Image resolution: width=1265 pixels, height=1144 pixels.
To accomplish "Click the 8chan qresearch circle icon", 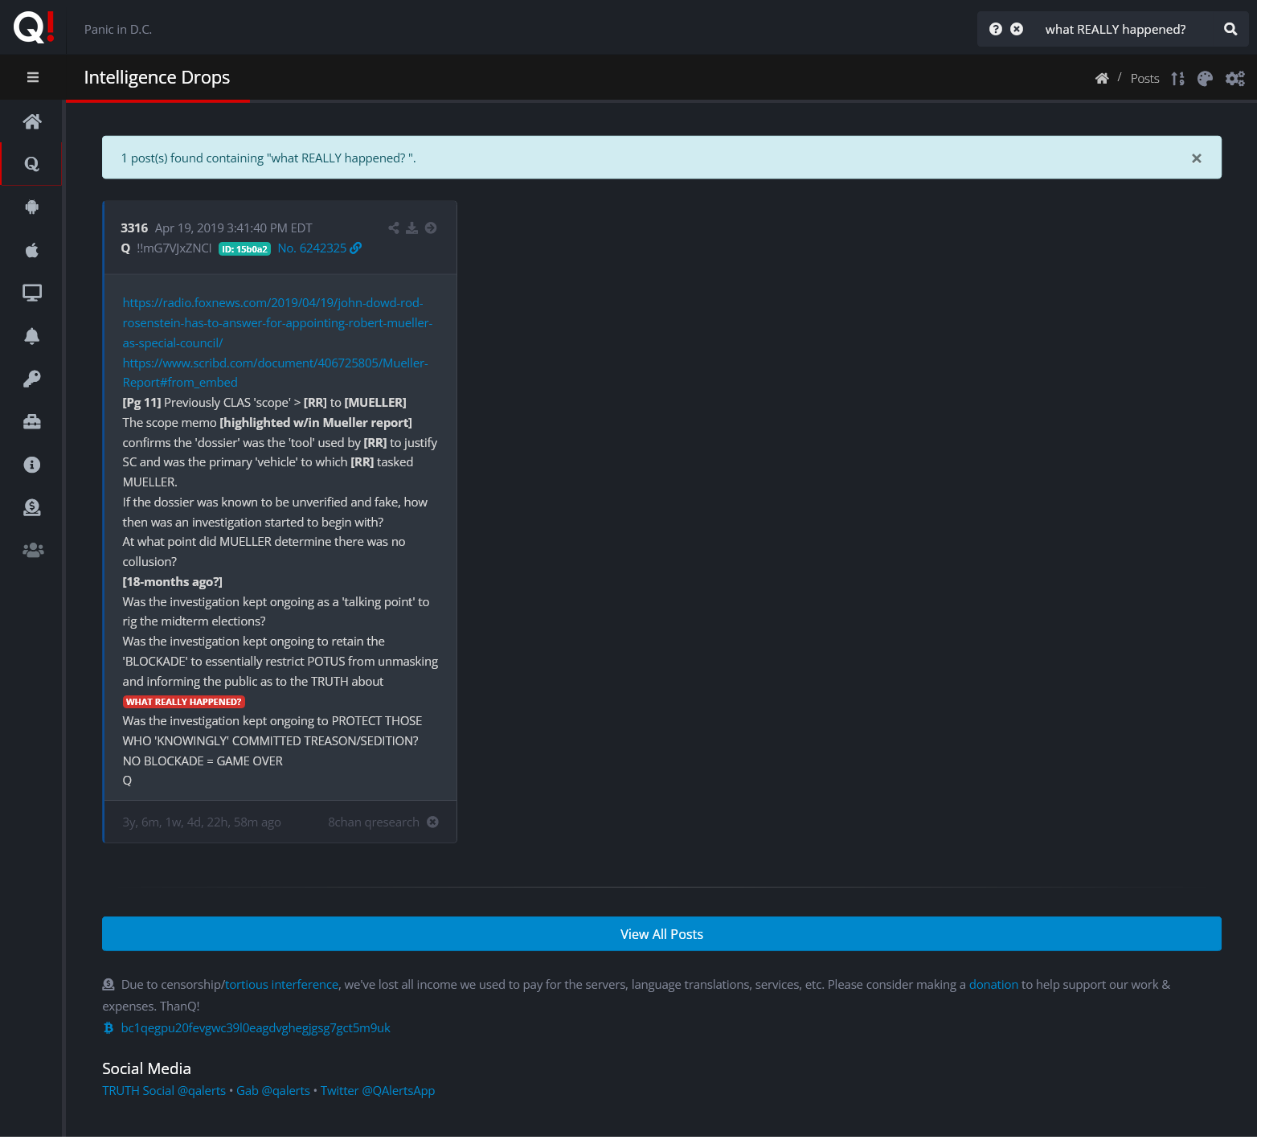I will tap(432, 822).
